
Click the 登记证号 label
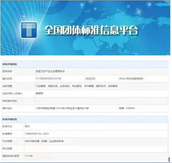(7, 79)
